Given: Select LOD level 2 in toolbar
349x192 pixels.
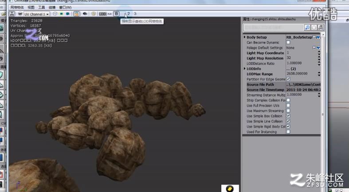Looking at the screenshot, I should tap(129, 14).
